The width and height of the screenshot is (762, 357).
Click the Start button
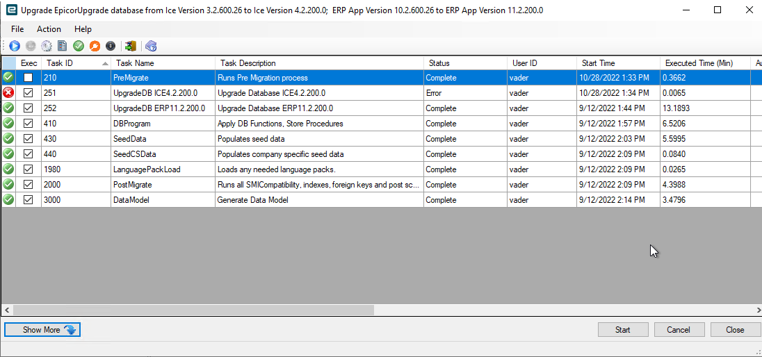click(622, 330)
